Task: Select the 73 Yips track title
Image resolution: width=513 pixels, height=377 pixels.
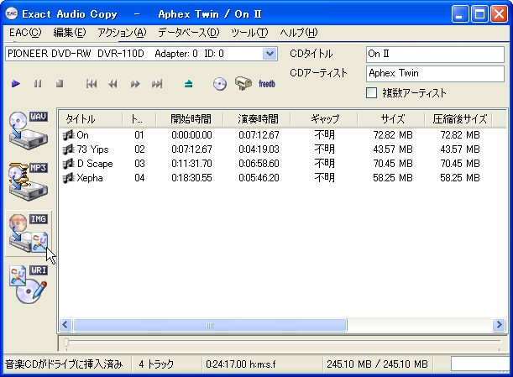Action: pyautogui.click(x=92, y=149)
